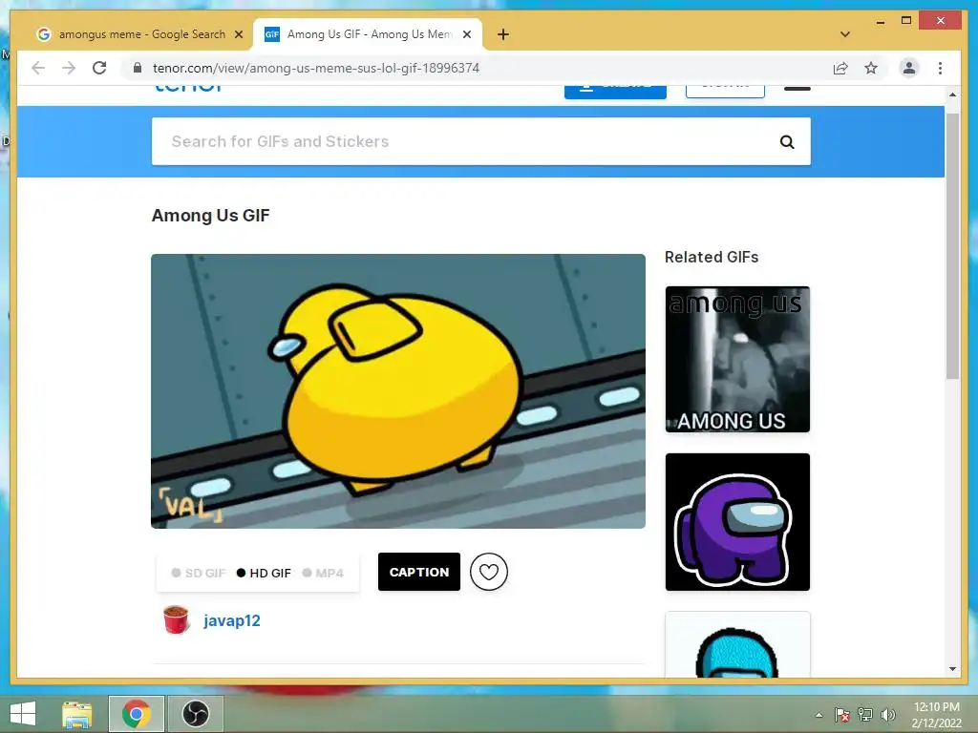Click the javap12 red cup avatar
The image size is (978, 733).
pyautogui.click(x=176, y=619)
